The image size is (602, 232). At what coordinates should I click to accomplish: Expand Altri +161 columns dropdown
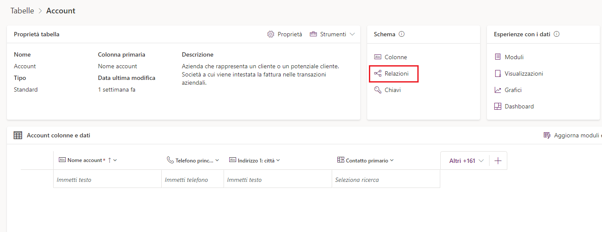pos(466,161)
